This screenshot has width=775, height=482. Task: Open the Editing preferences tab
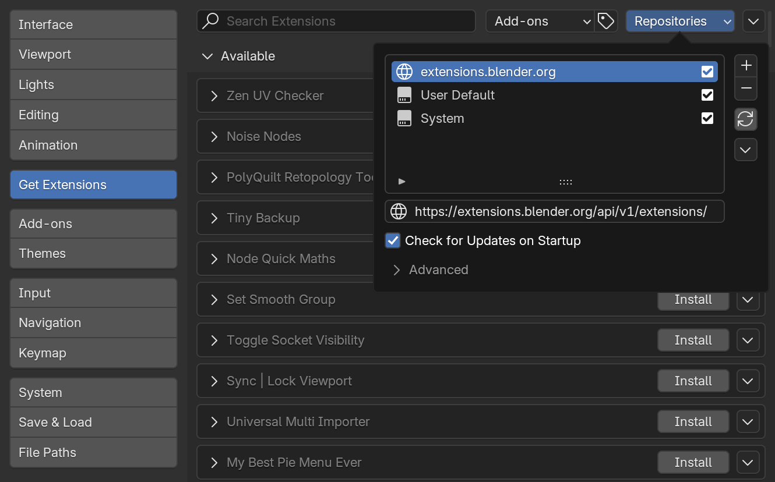(x=93, y=115)
